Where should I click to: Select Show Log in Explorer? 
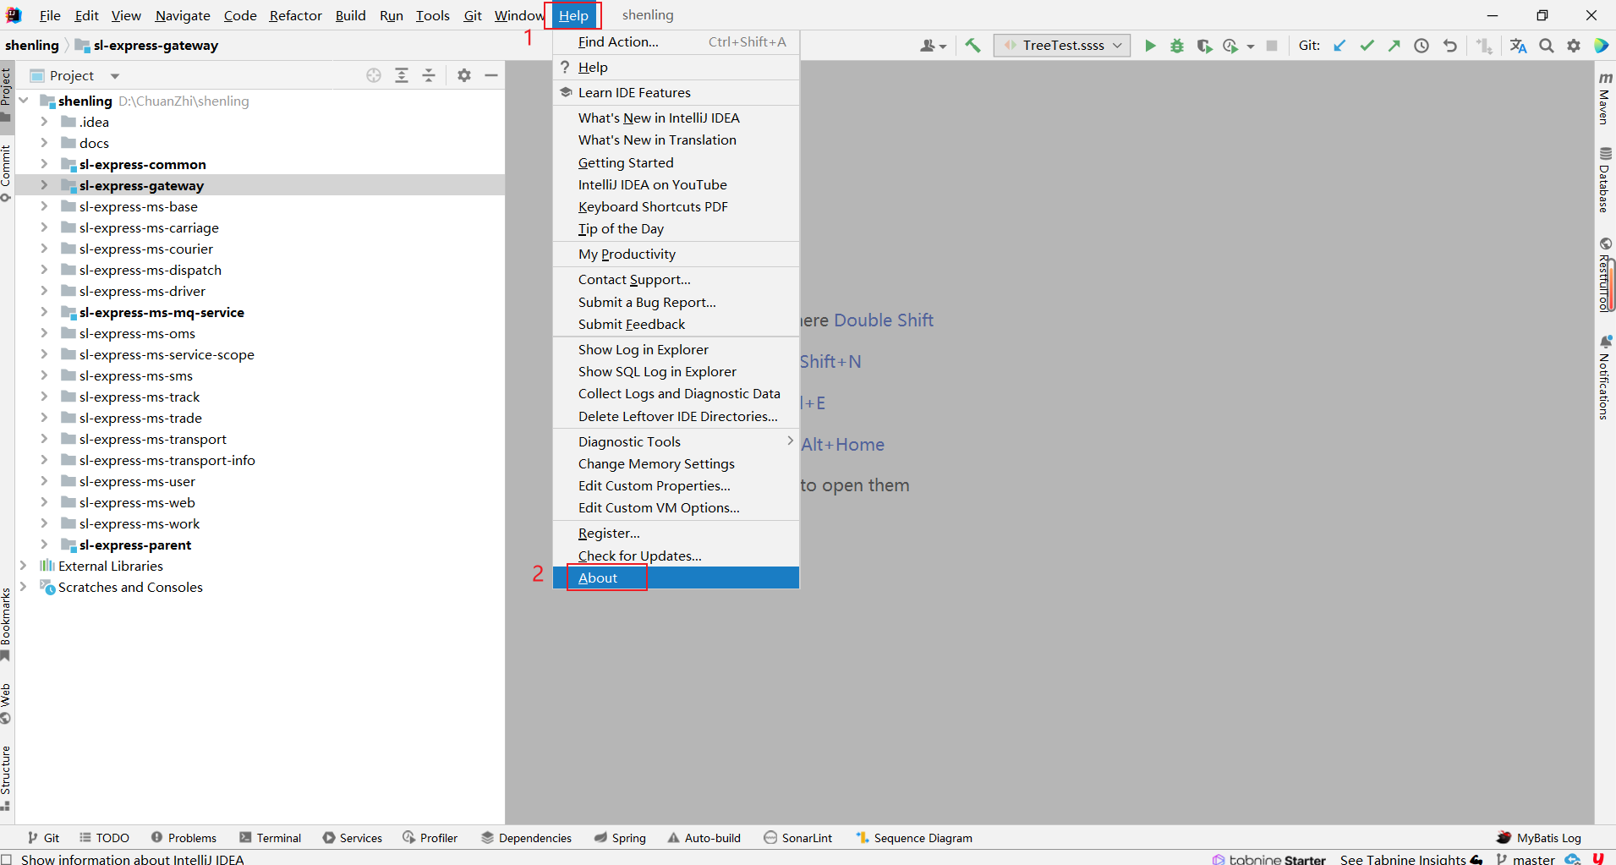[x=676, y=349]
